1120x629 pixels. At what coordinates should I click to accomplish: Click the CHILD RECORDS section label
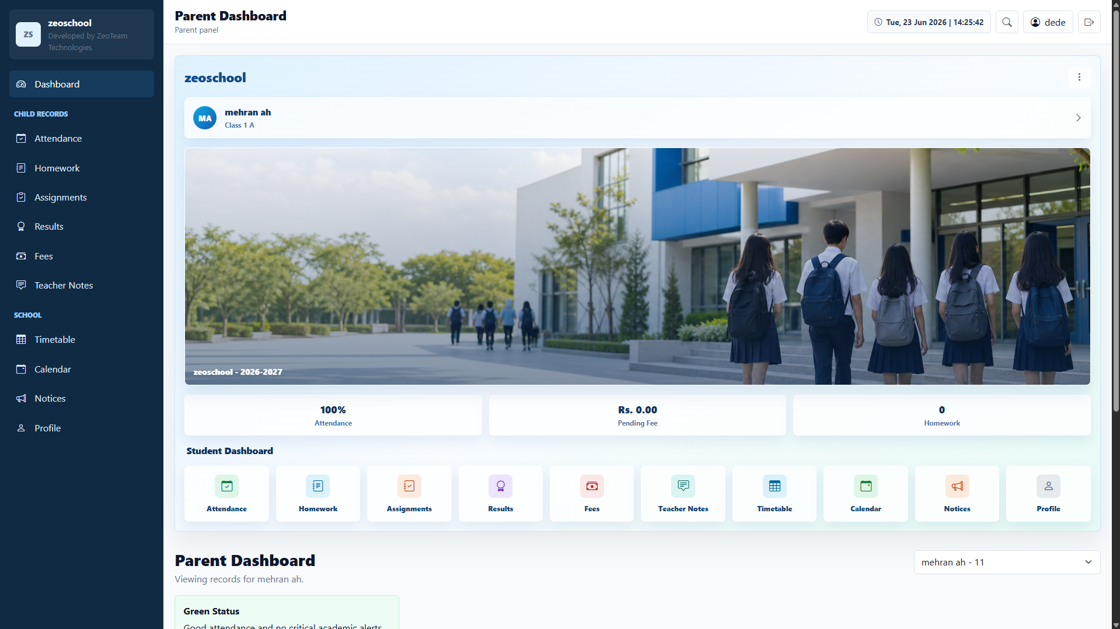tap(41, 114)
